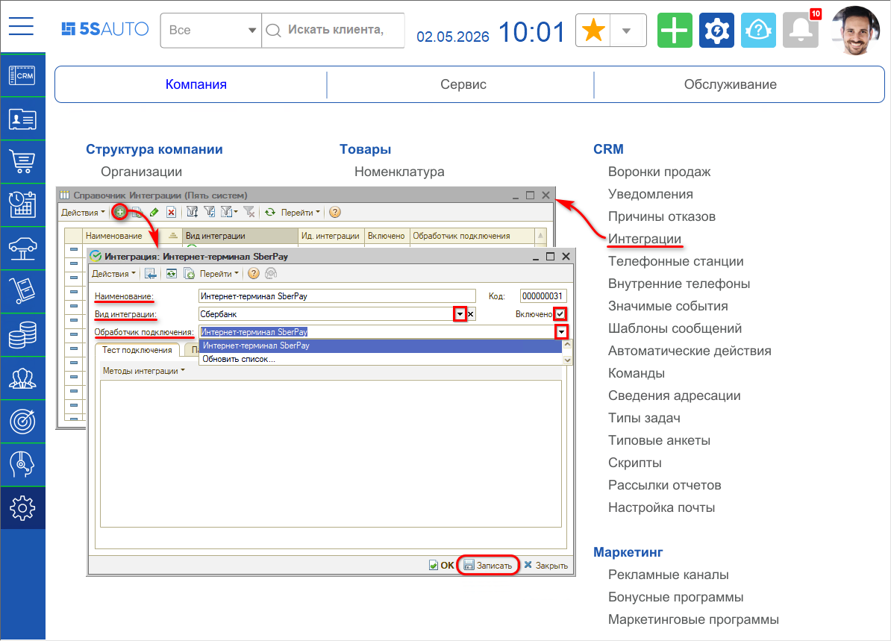The height and width of the screenshot is (641, 891).
Task: Click the blue gear lightning icon
Action: [x=716, y=30]
